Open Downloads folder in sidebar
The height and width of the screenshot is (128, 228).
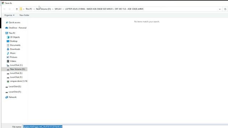coord(15,49)
